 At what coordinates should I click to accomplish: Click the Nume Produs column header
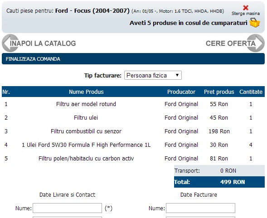(86, 92)
